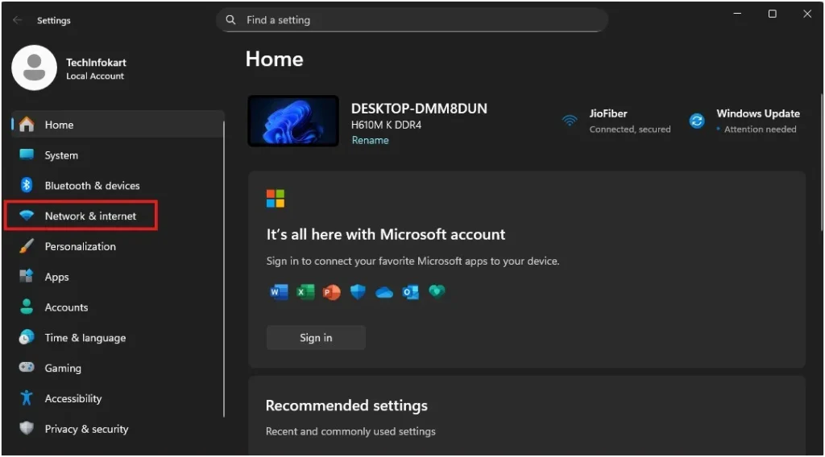825x457 pixels.
Task: Click the TechInfokart account name
Action: tap(96, 62)
